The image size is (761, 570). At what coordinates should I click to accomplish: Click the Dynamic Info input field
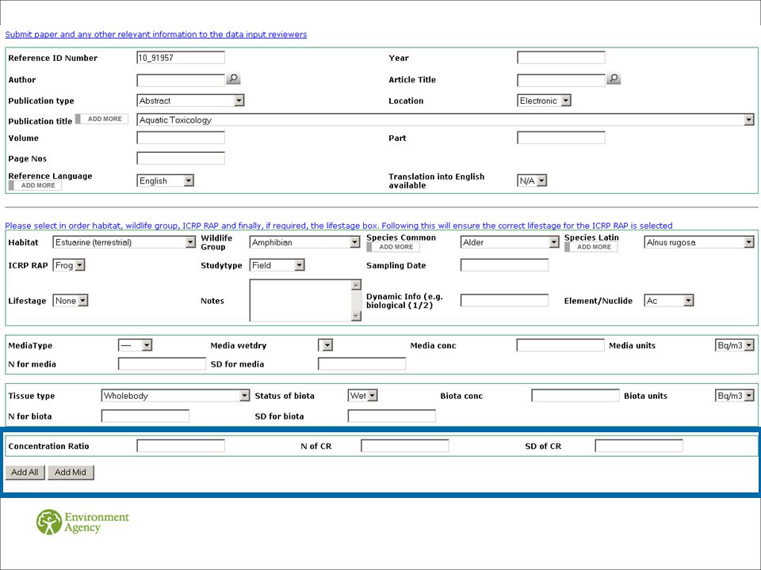coord(504,301)
